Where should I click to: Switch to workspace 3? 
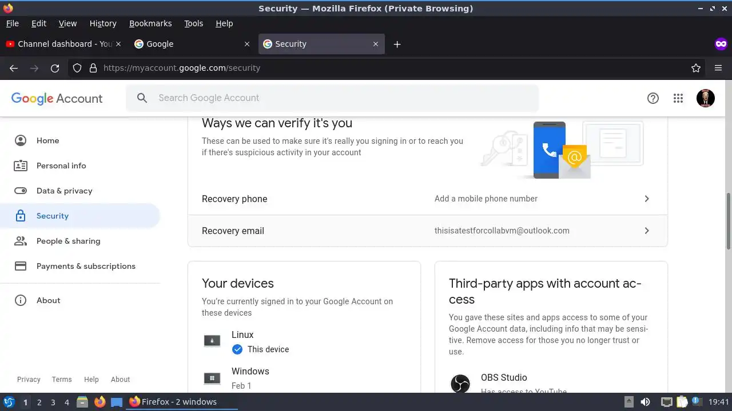53,402
